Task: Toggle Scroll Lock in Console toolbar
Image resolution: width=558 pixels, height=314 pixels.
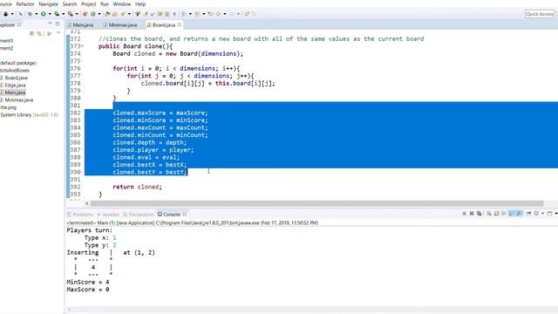Action: pyautogui.click(x=496, y=214)
